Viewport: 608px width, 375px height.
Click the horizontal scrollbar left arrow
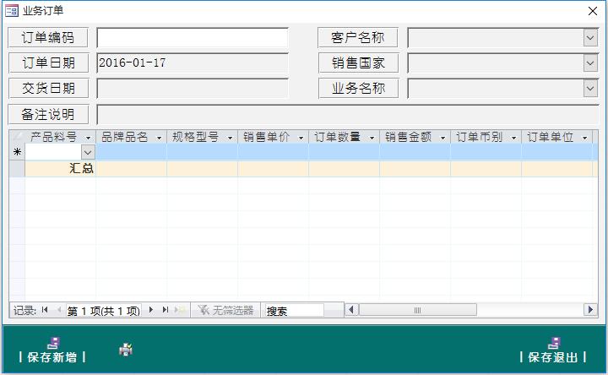(351, 310)
